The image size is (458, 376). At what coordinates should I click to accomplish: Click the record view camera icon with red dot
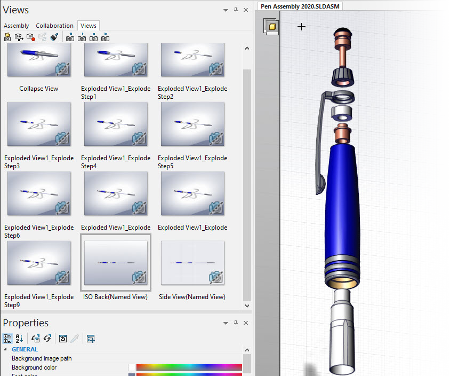(x=31, y=37)
